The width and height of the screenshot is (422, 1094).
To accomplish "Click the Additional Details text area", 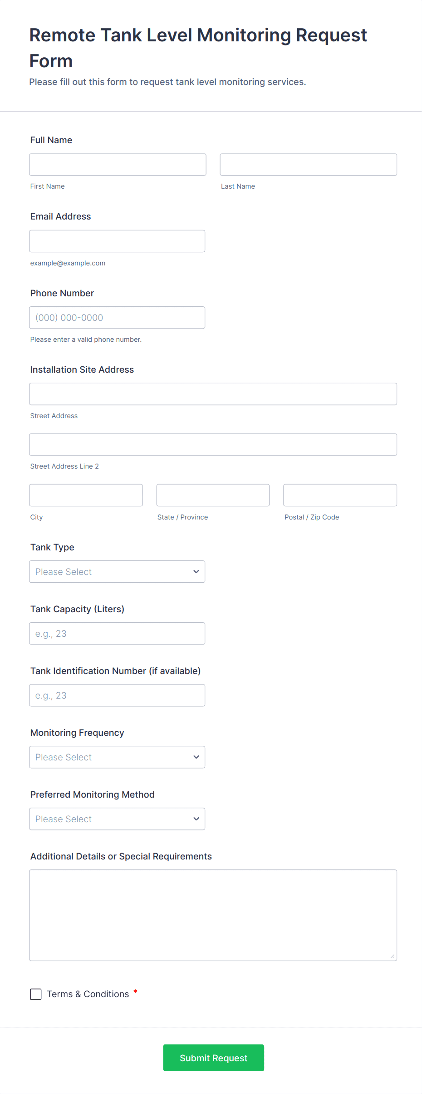I will click(x=213, y=915).
